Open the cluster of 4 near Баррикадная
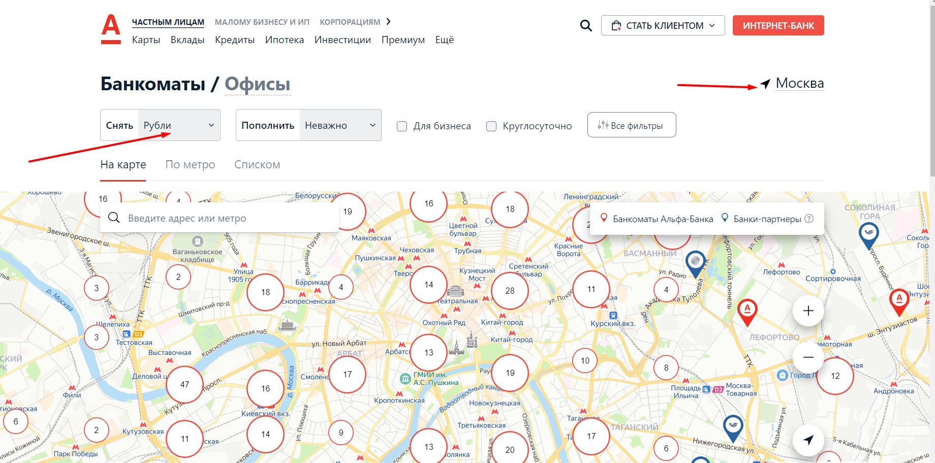 [x=341, y=287]
